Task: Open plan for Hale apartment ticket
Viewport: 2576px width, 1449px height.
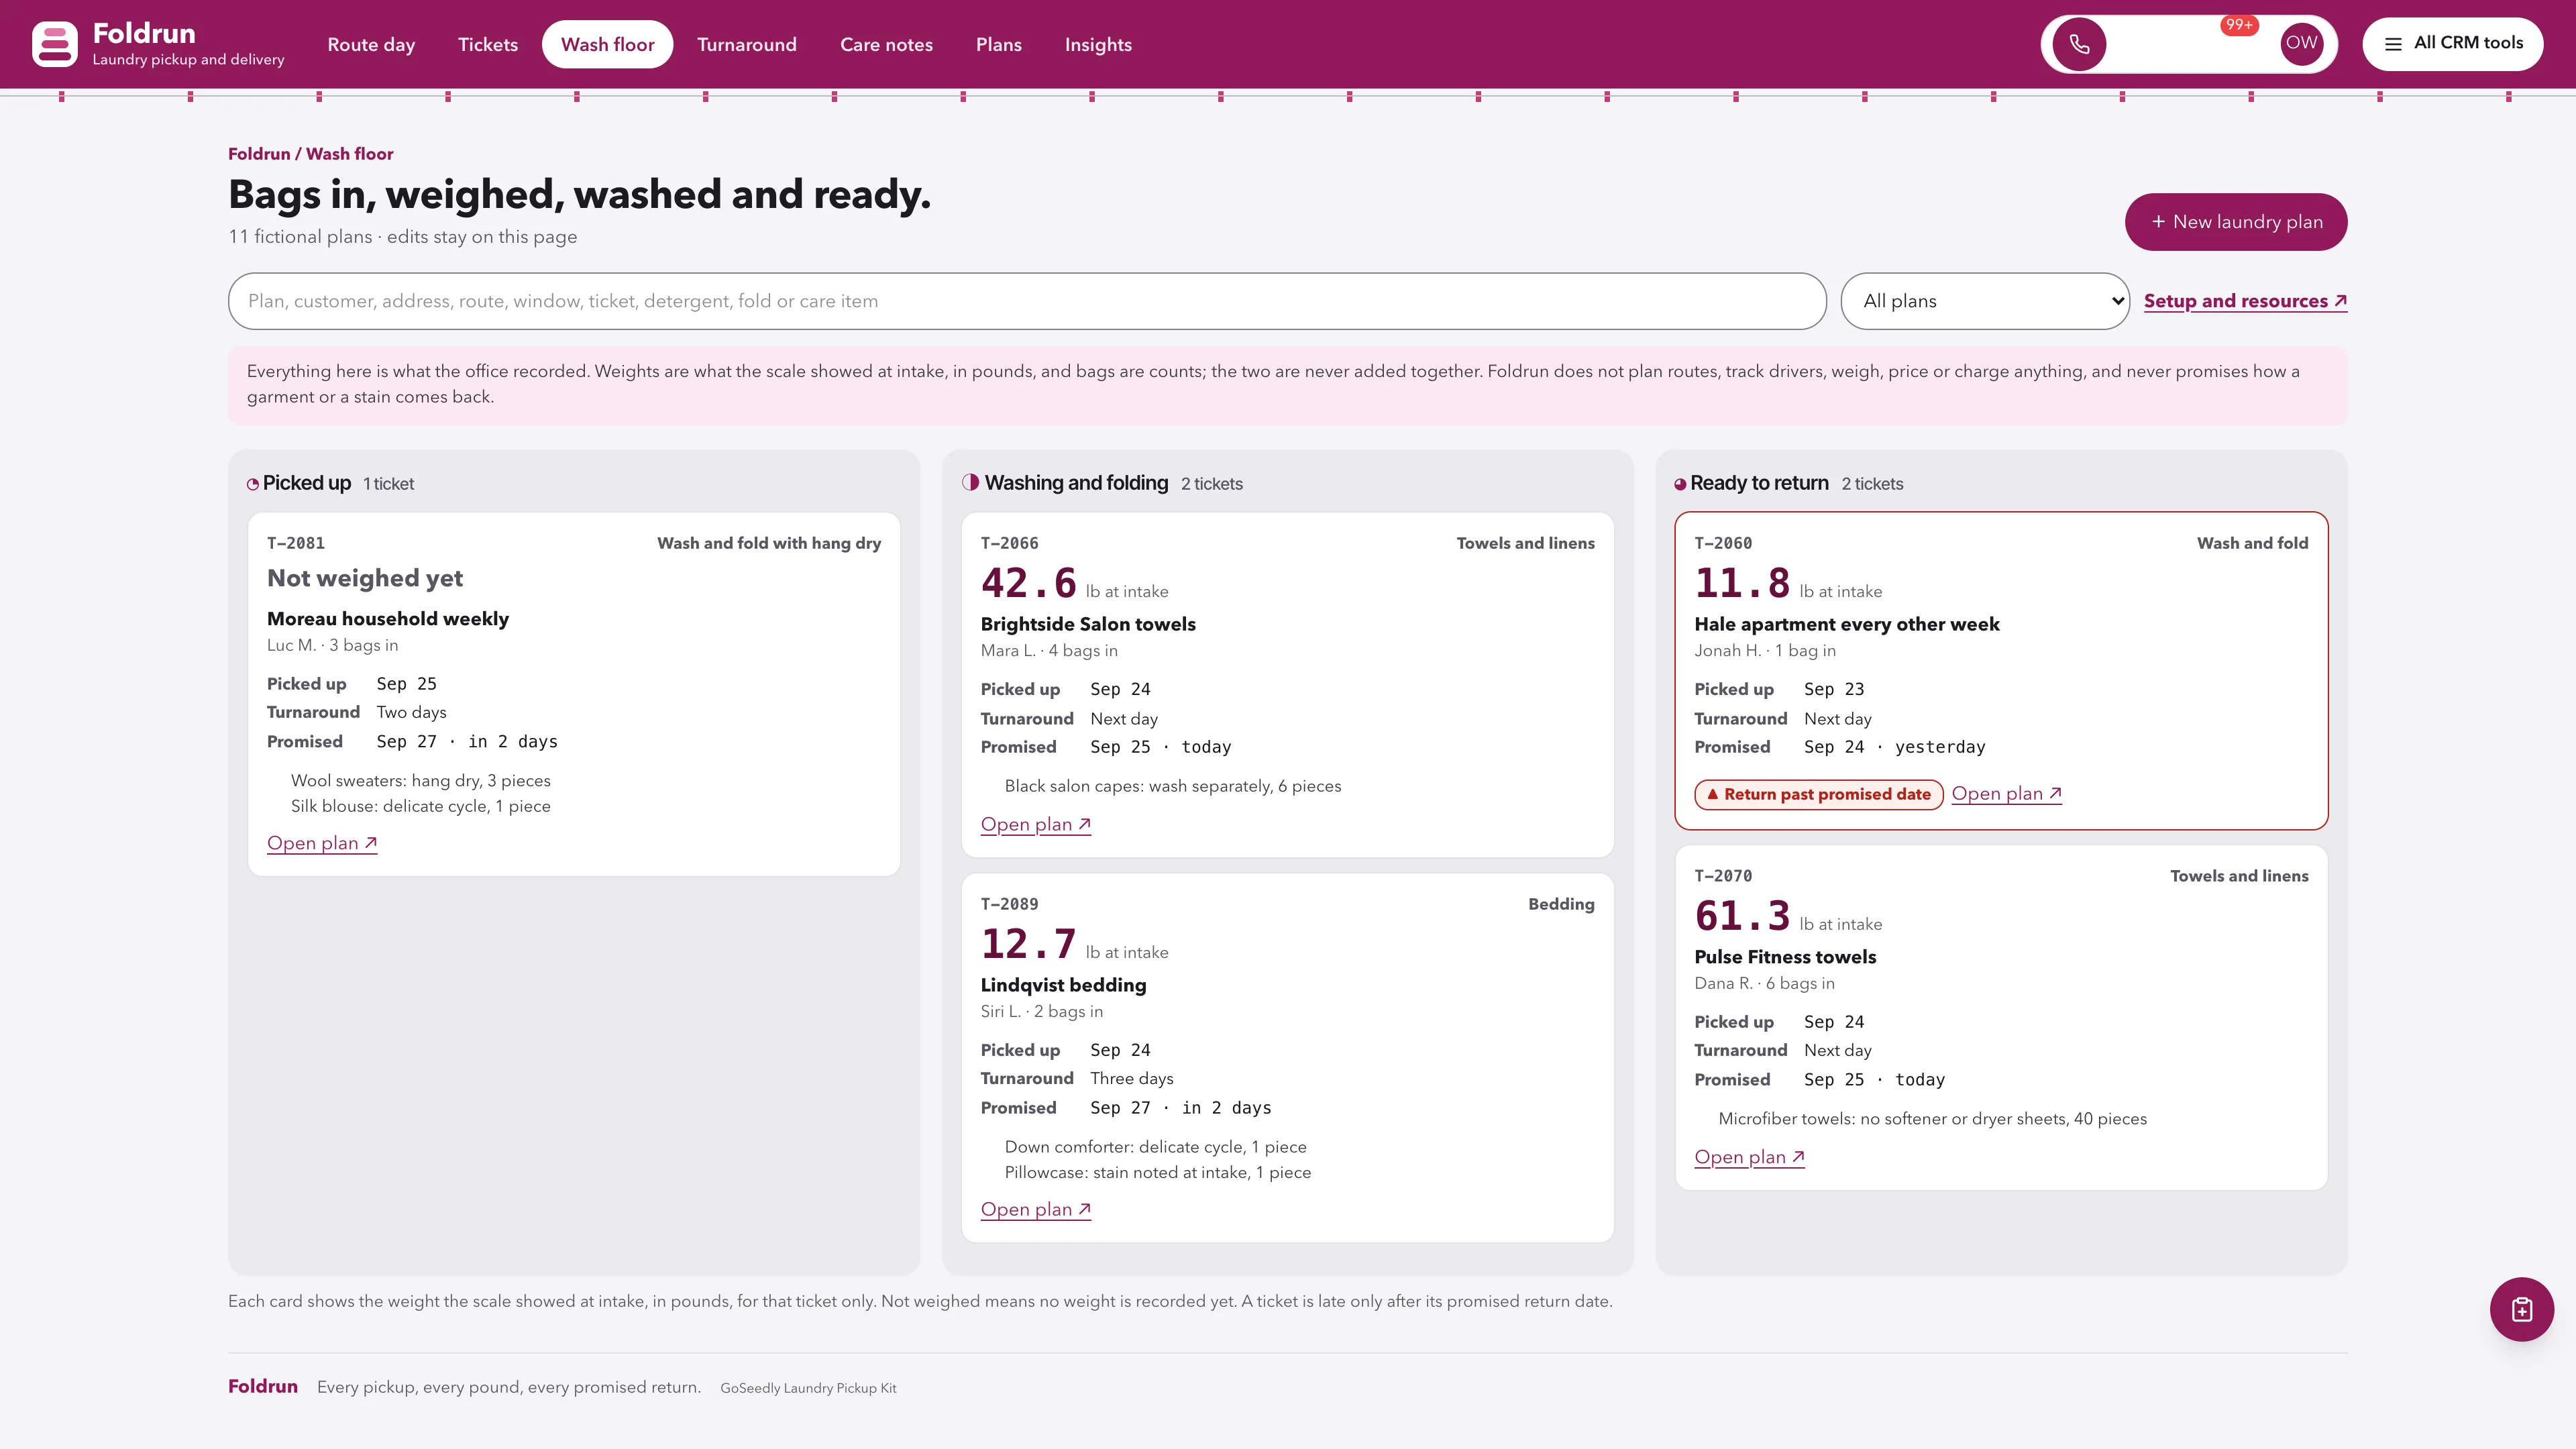Action: pos(2006,793)
